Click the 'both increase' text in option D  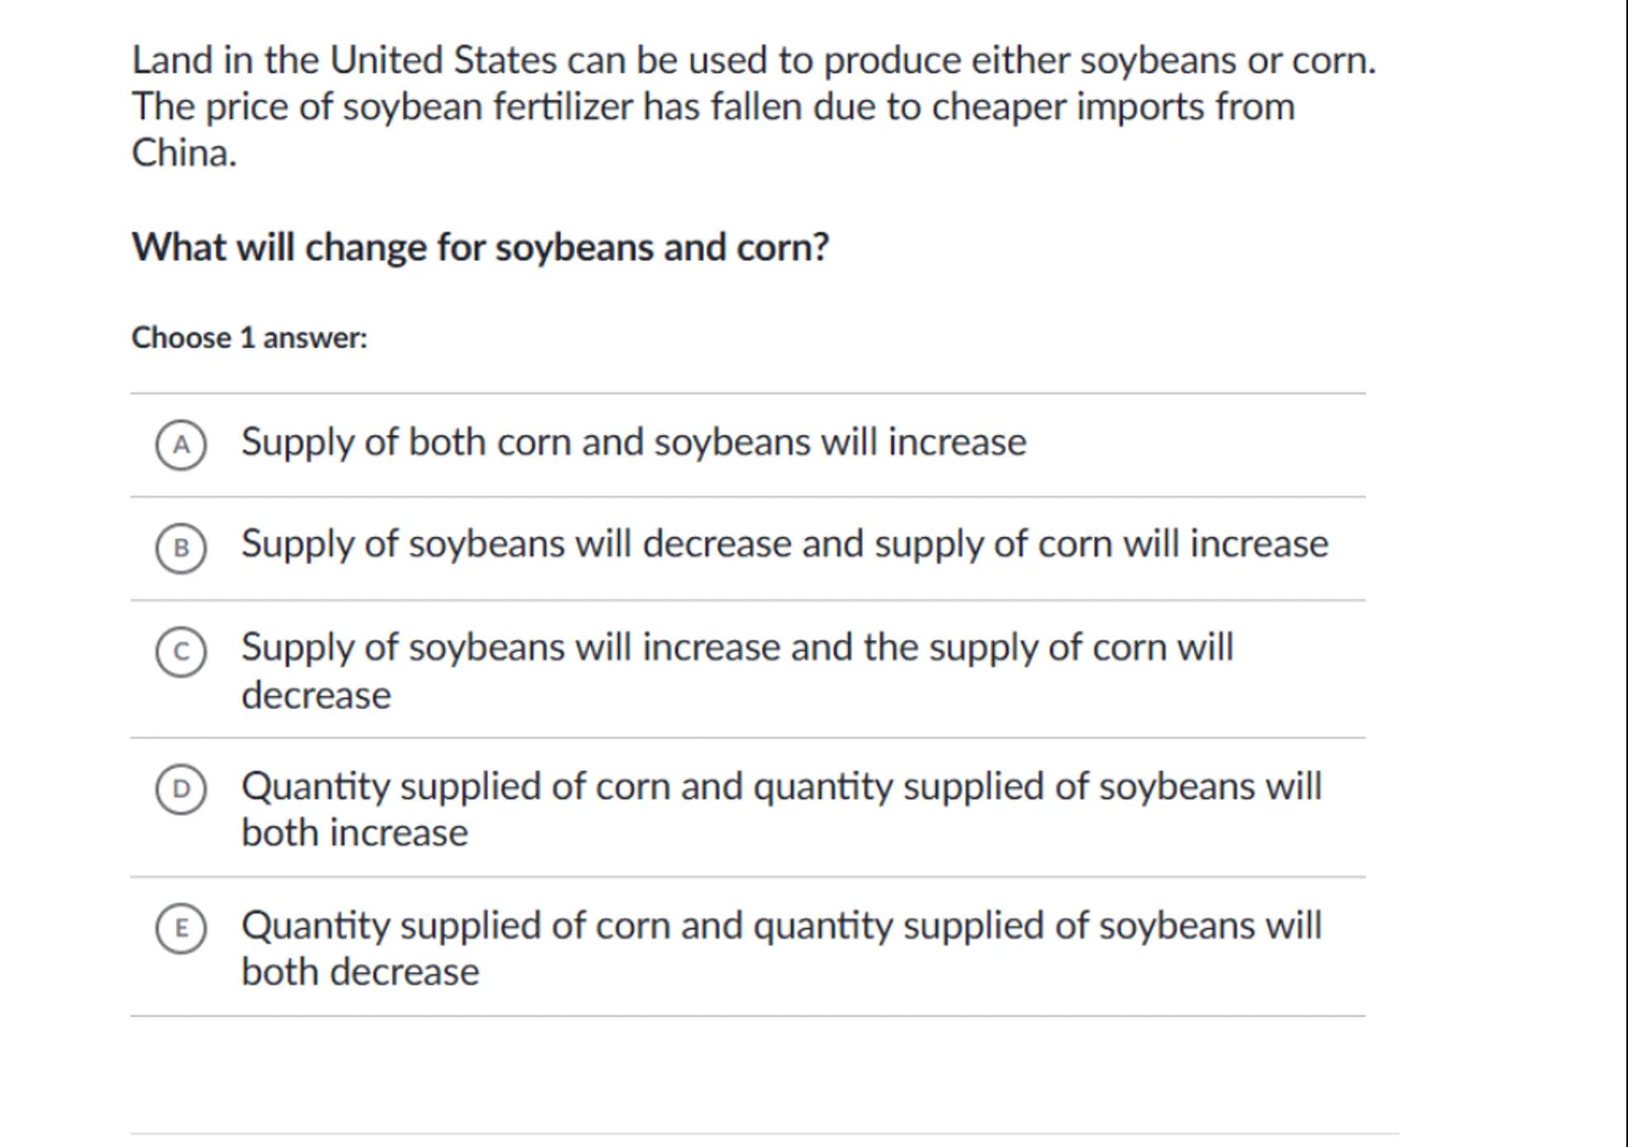coord(354,833)
